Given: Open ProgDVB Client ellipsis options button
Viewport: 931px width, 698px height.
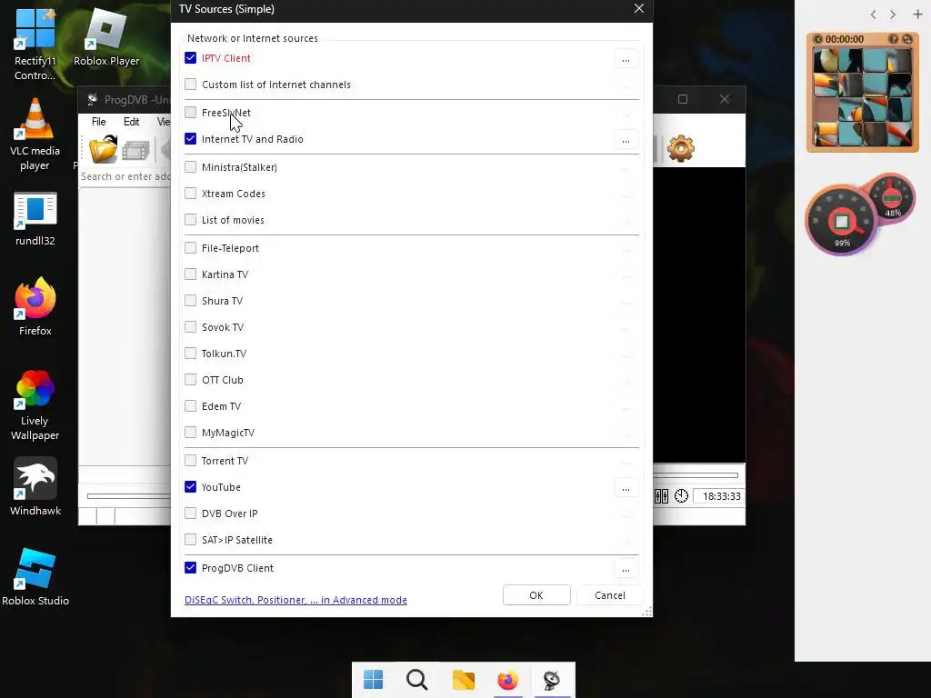Looking at the screenshot, I should pos(626,569).
